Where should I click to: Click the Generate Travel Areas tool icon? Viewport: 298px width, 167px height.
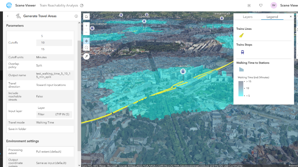(18, 16)
